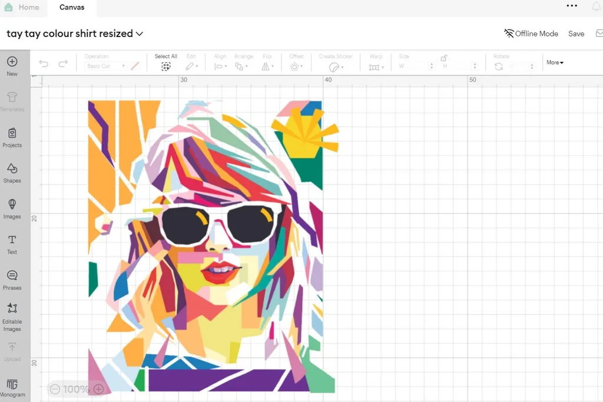The width and height of the screenshot is (603, 402).
Task: Open the Align options
Action: (220, 67)
